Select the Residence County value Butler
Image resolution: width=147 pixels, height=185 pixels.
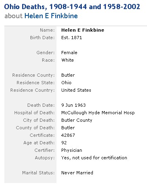(68, 75)
